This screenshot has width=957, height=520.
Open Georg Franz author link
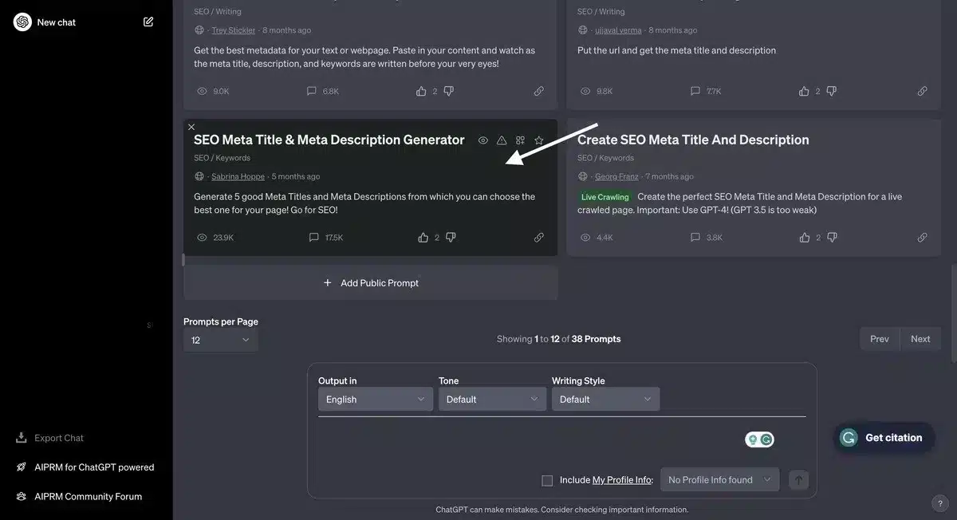coord(616,176)
